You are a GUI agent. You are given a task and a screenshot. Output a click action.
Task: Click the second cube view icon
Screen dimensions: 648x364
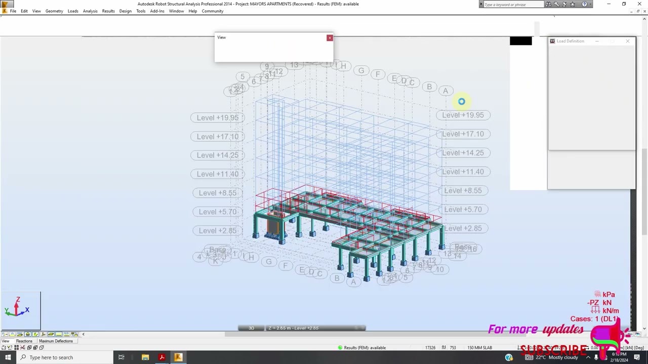pyautogui.click(x=35, y=348)
